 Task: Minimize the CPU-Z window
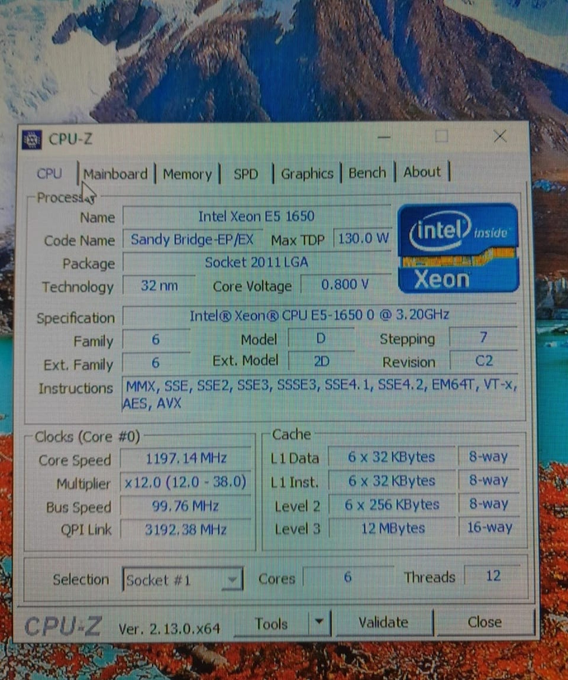click(x=384, y=137)
